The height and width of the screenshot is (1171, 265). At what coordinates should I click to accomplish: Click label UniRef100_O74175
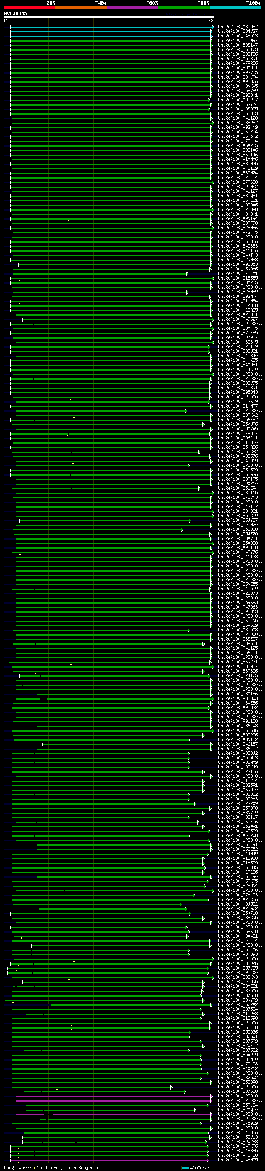(x=237, y=675)
